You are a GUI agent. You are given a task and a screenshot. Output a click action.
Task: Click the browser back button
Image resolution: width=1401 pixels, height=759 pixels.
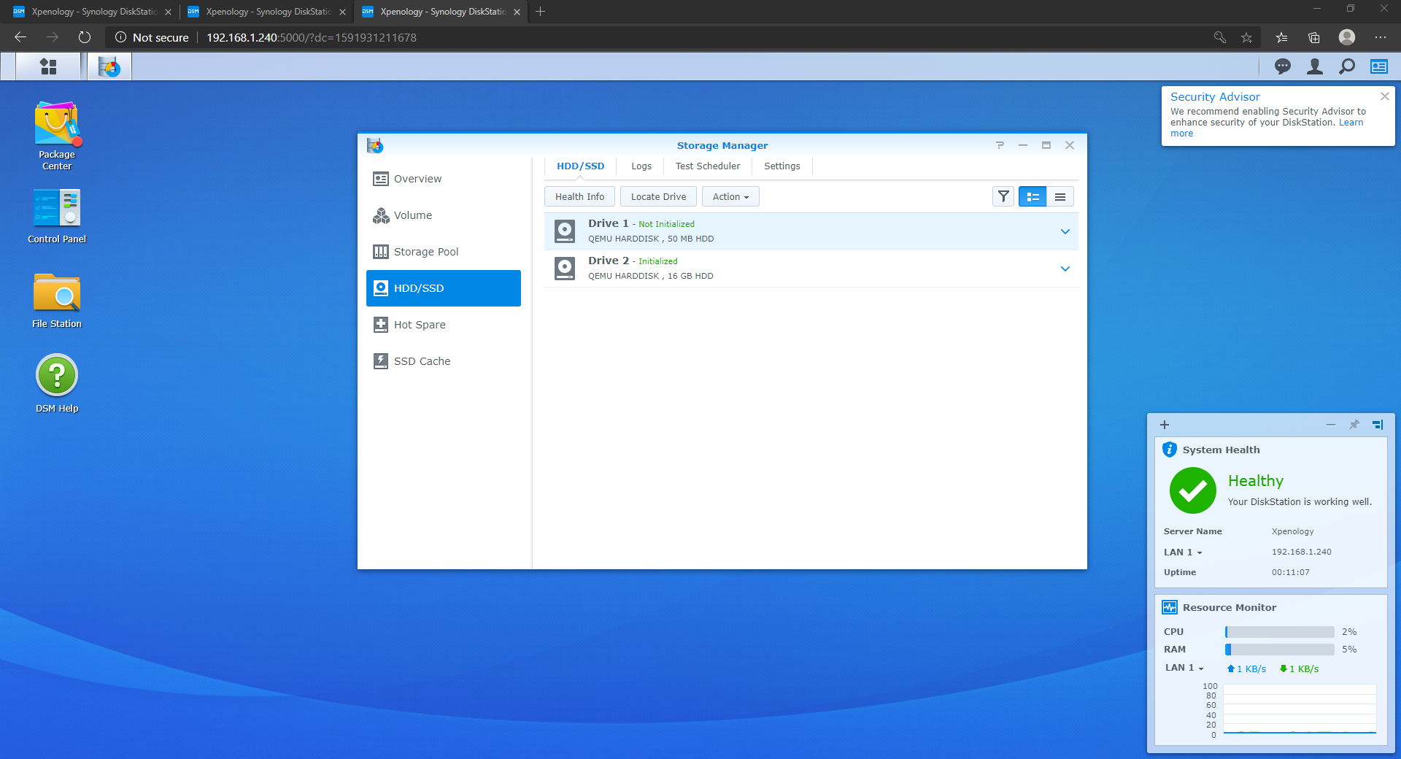[x=20, y=37]
